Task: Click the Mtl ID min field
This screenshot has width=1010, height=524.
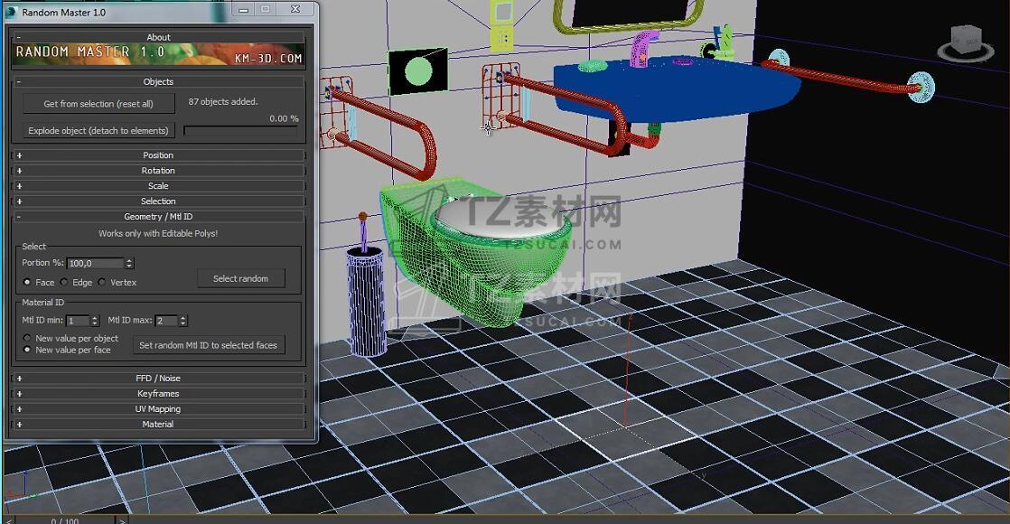Action: (78, 321)
